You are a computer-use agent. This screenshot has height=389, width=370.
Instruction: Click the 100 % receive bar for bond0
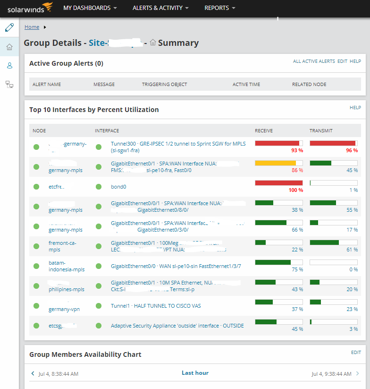pos(279,183)
